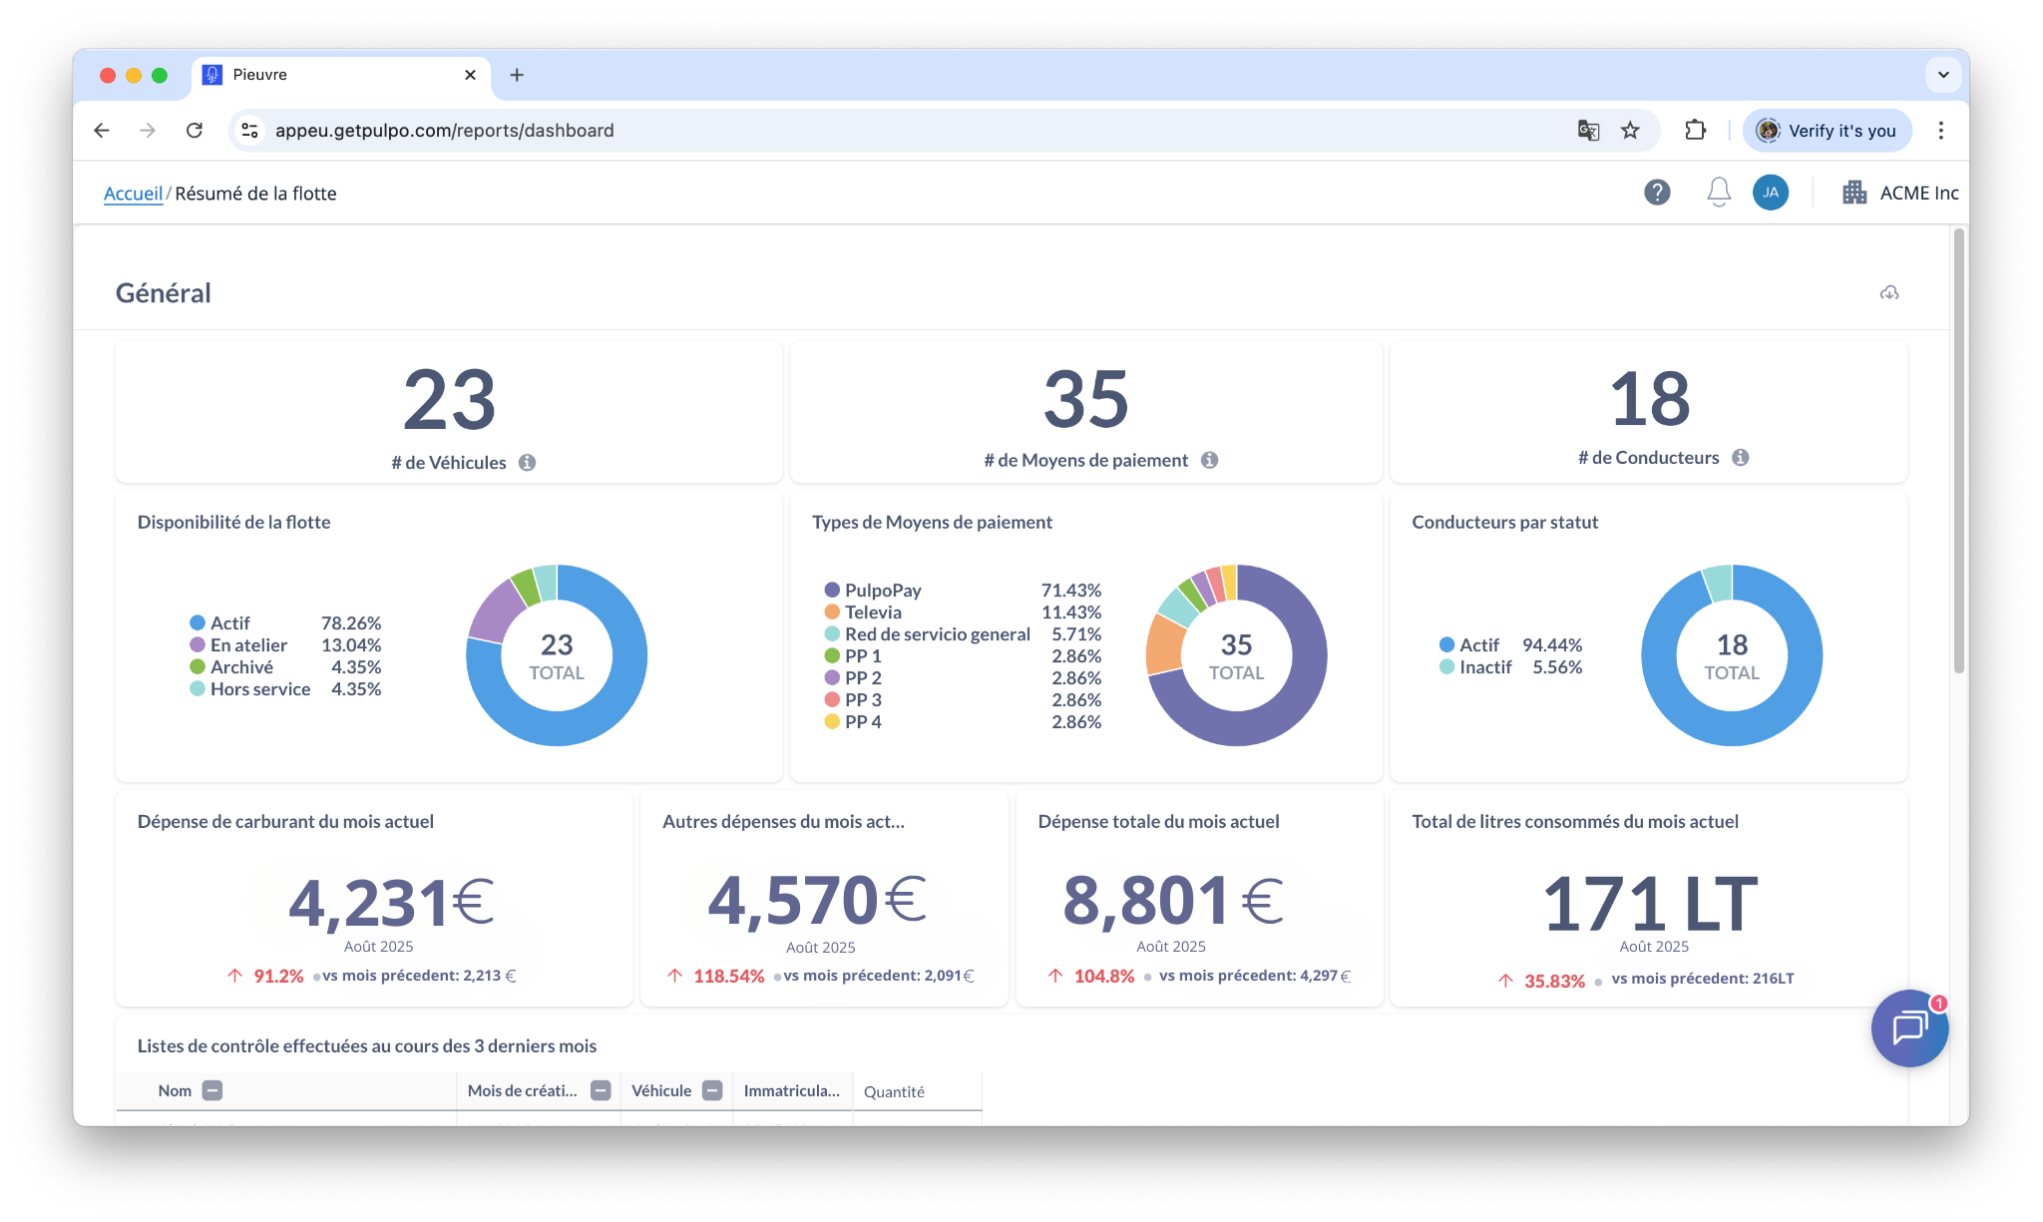Collapse the Véhicule column grouping
2043x1222 pixels.
(x=712, y=1090)
